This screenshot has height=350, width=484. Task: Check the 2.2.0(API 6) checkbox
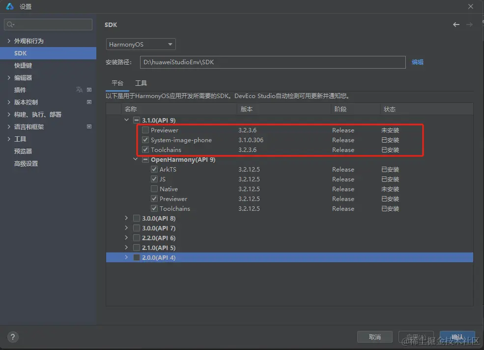click(x=137, y=238)
